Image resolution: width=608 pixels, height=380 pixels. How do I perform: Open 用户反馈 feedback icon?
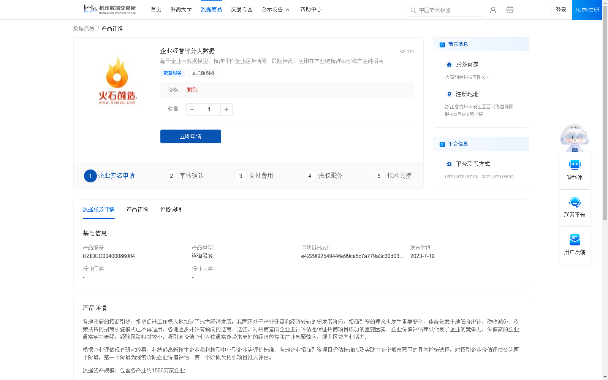(575, 239)
